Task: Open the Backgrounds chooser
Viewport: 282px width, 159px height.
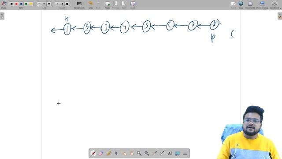Action: 79,5
